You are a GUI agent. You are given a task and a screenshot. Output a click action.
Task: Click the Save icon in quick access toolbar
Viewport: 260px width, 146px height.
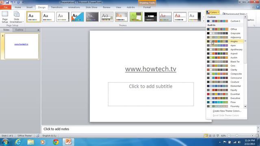[7, 2]
